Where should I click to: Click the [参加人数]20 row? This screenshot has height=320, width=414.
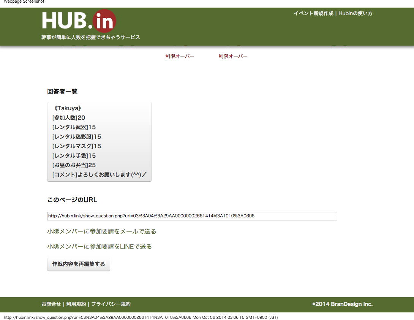point(69,118)
